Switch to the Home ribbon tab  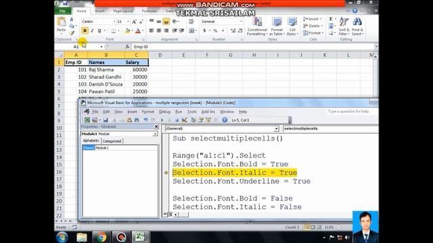tap(81, 11)
